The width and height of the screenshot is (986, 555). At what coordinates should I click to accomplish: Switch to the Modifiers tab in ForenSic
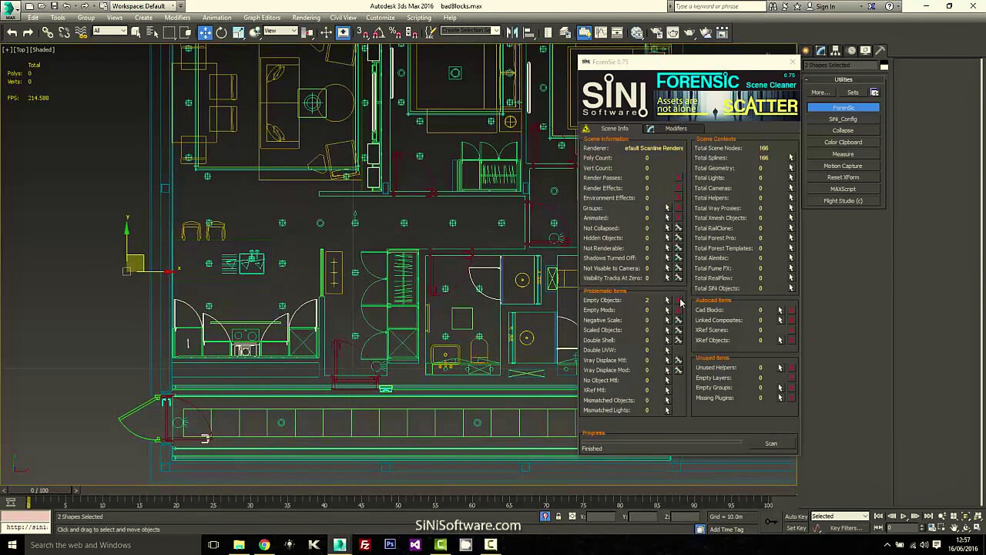pyautogui.click(x=675, y=129)
